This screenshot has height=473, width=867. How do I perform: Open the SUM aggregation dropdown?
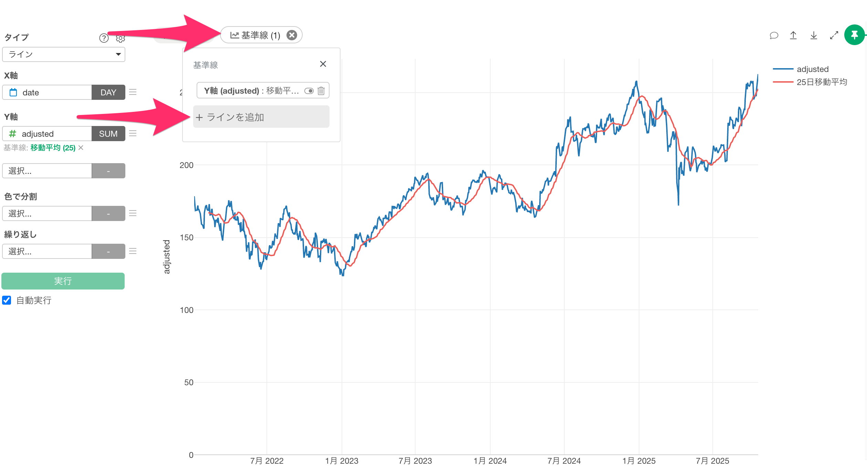pos(108,134)
